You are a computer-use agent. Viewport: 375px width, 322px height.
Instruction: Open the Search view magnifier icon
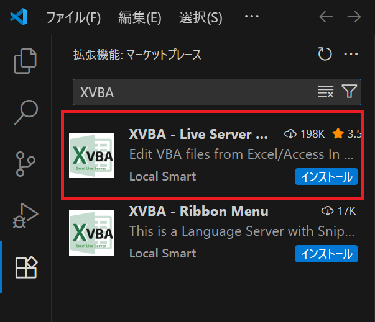pyautogui.click(x=25, y=112)
